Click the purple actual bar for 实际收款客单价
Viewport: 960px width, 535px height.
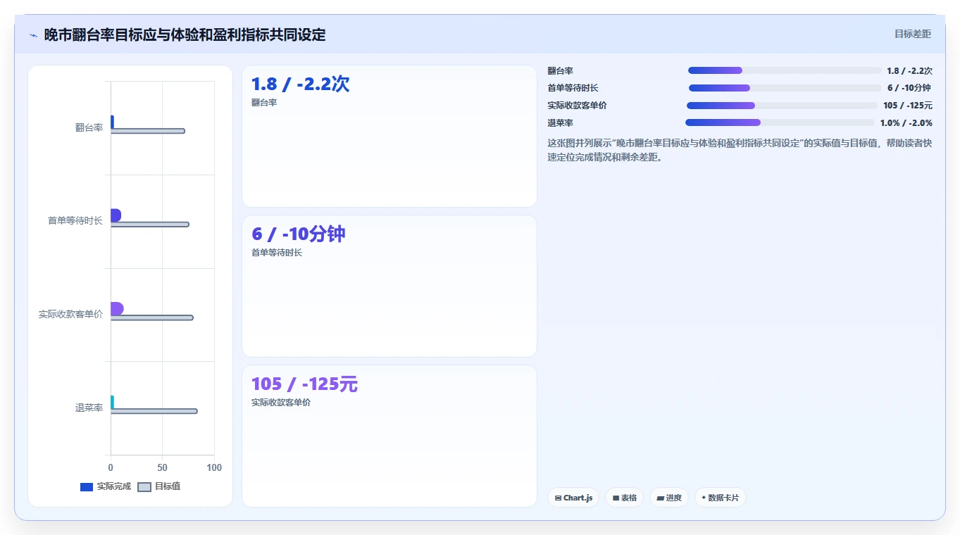[117, 308]
